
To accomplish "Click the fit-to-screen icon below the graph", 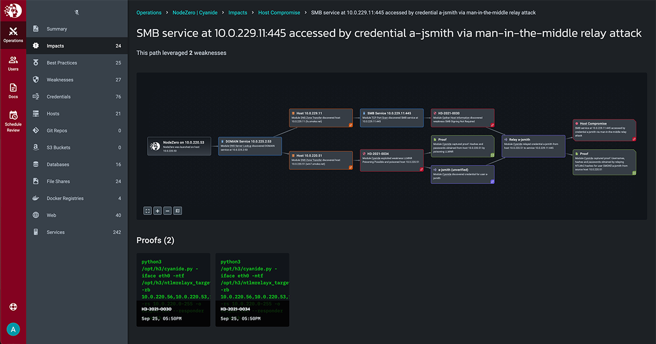I will click(147, 210).
